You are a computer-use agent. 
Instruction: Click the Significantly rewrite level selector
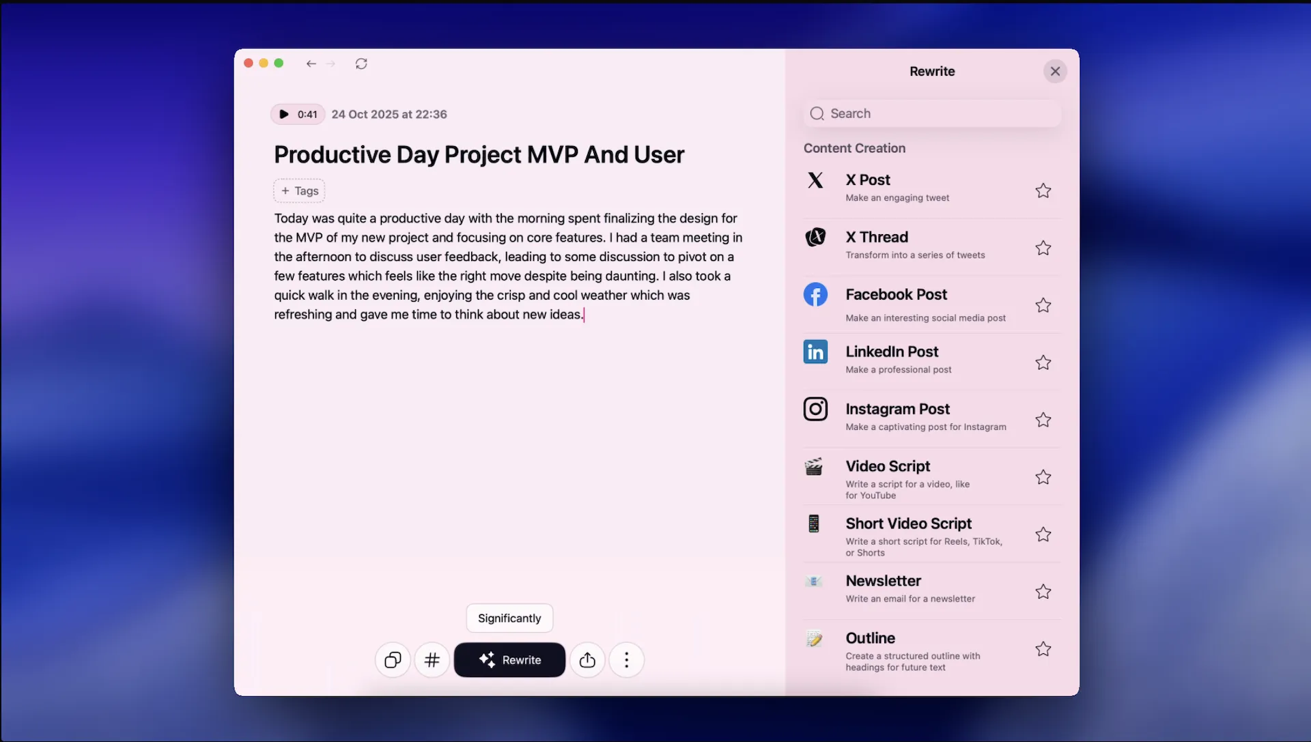pyautogui.click(x=509, y=618)
